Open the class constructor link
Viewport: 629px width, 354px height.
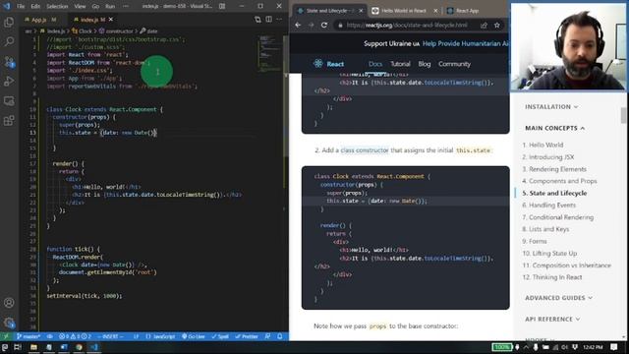coord(365,150)
